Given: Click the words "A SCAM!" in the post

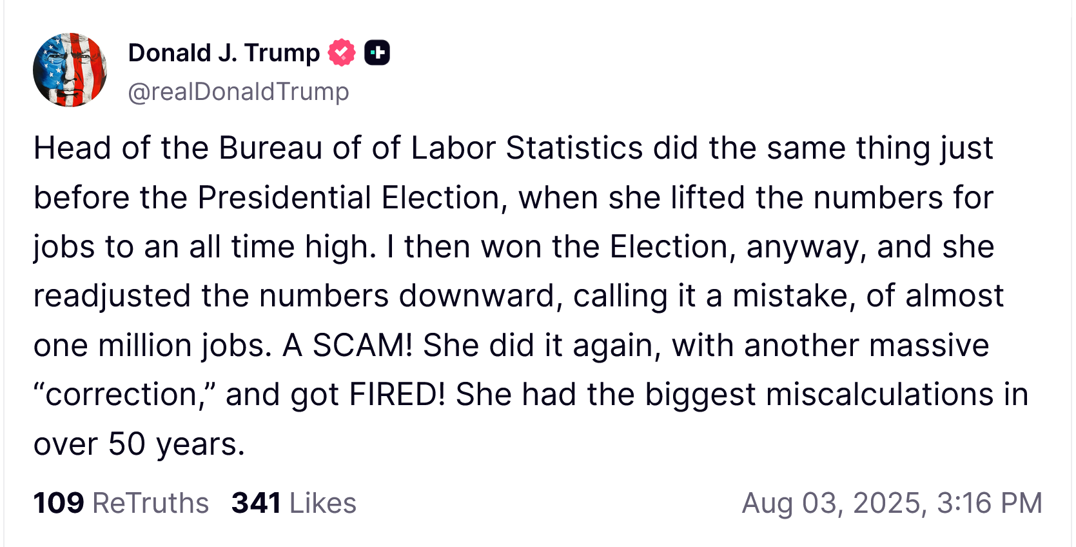Looking at the screenshot, I should click(347, 346).
